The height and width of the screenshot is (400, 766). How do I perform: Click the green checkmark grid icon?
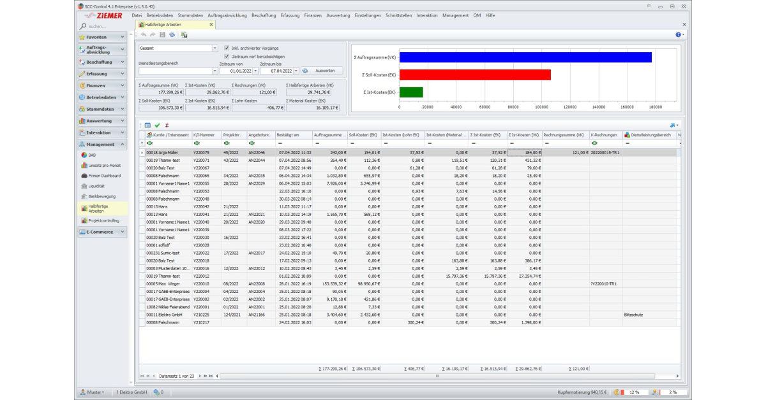pos(157,125)
